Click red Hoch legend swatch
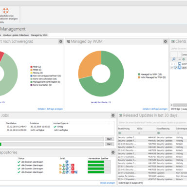Image resolution: width=187 pixels, height=187 pixels. (31, 67)
